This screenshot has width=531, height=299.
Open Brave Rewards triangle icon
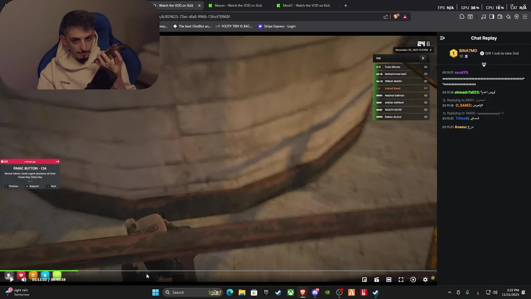405,17
